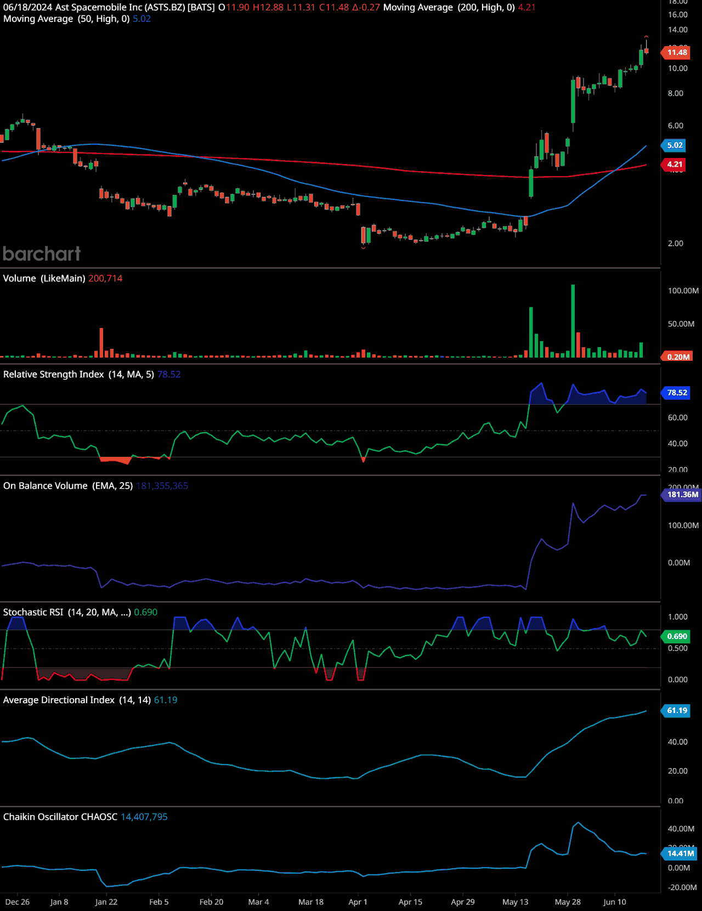Screen dimensions: 702x911
Task: Click the 50.00M volume axis label
Action: pos(681,324)
